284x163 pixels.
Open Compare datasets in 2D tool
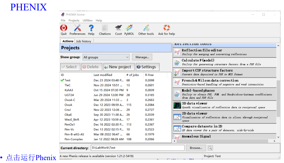coord(225,128)
